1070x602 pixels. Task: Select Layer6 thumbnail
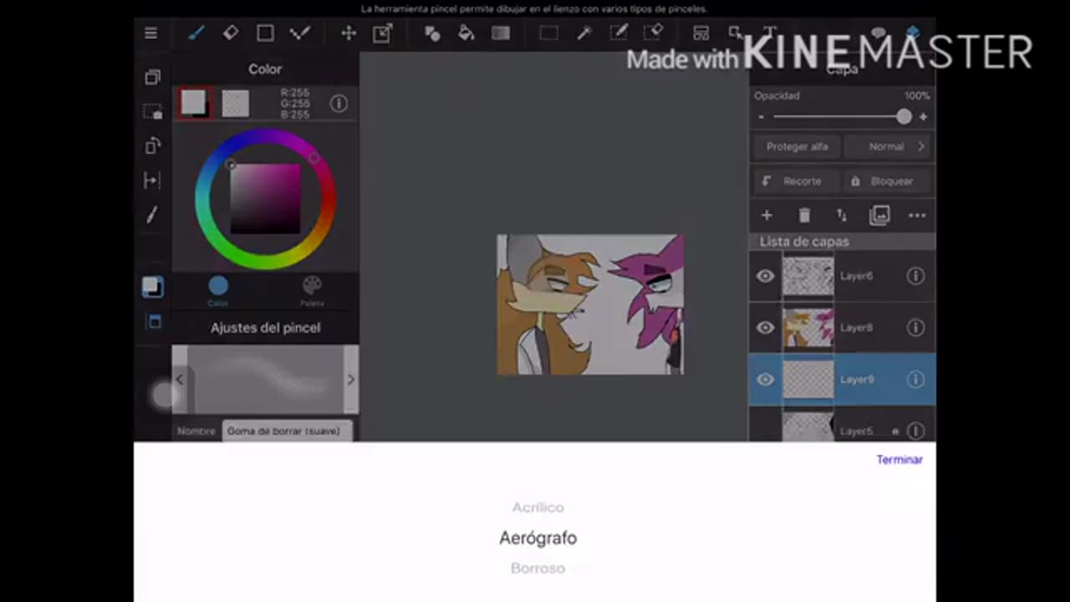[x=808, y=276]
